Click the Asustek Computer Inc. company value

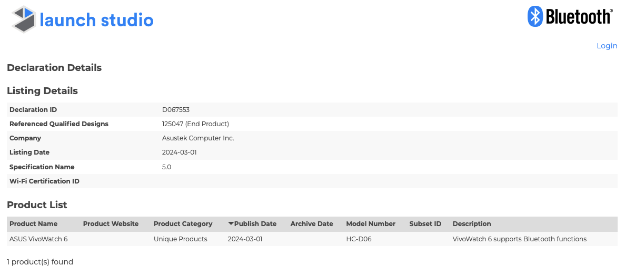click(198, 138)
